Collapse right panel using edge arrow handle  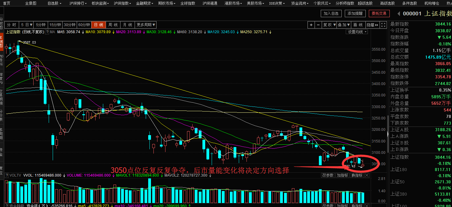click(x=388, y=134)
